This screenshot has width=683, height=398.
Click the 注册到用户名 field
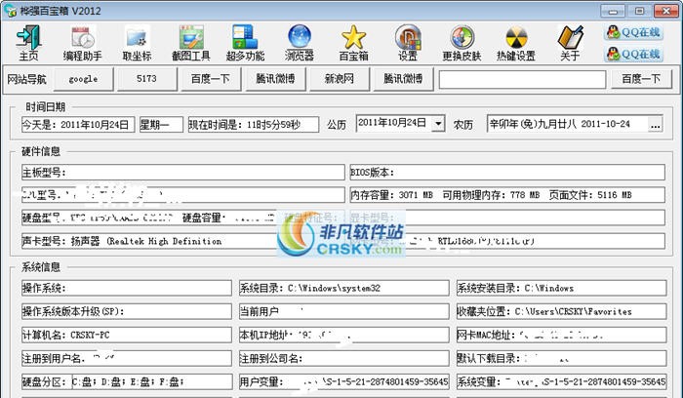(x=126, y=358)
